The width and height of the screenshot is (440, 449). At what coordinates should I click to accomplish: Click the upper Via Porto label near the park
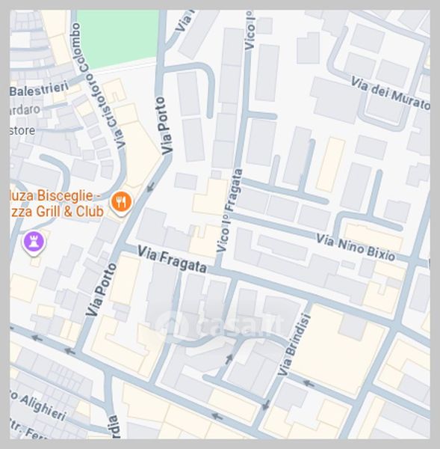pos(164,126)
